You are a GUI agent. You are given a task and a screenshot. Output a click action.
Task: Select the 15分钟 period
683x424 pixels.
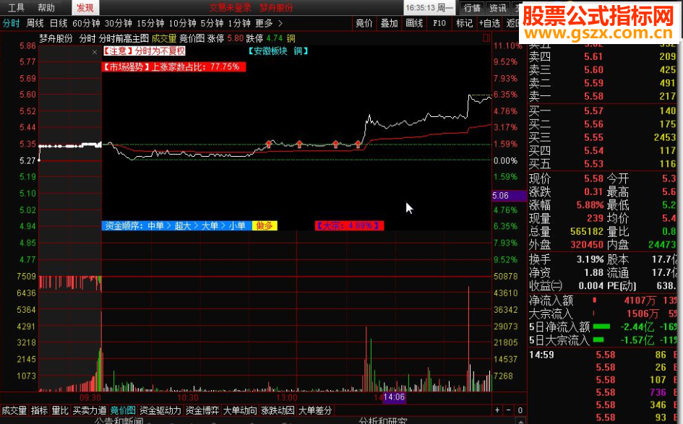coord(150,23)
